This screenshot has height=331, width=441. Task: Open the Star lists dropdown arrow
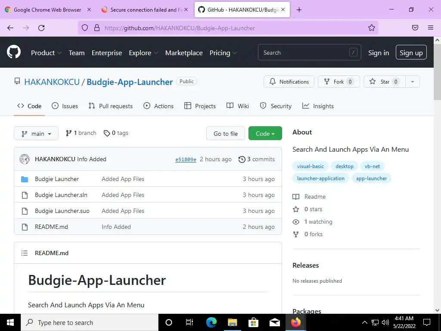(413, 81)
